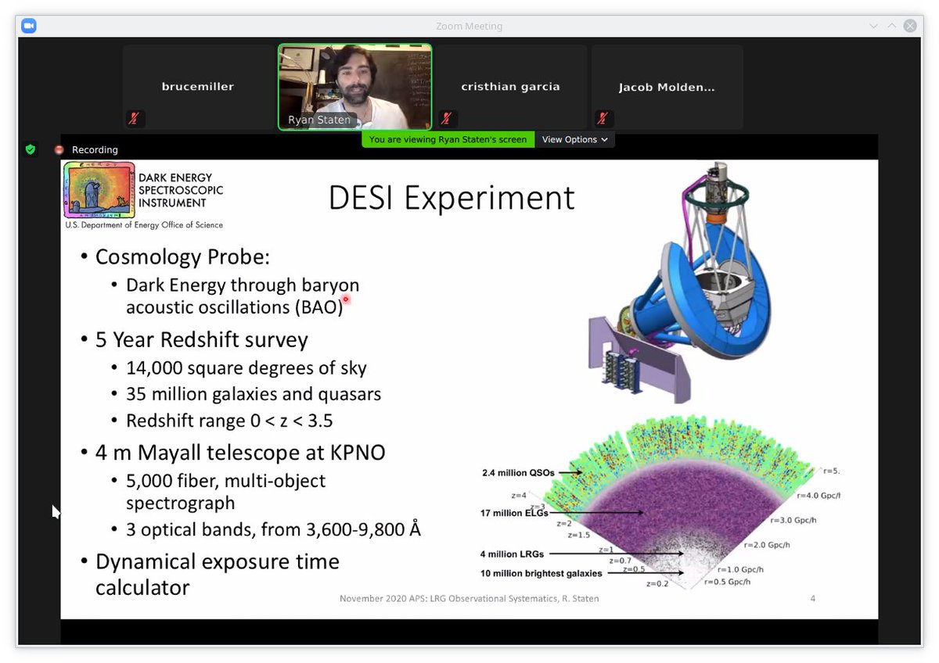The image size is (939, 663).
Task: Click the red laser pointer dot after BAO
Action: click(345, 299)
